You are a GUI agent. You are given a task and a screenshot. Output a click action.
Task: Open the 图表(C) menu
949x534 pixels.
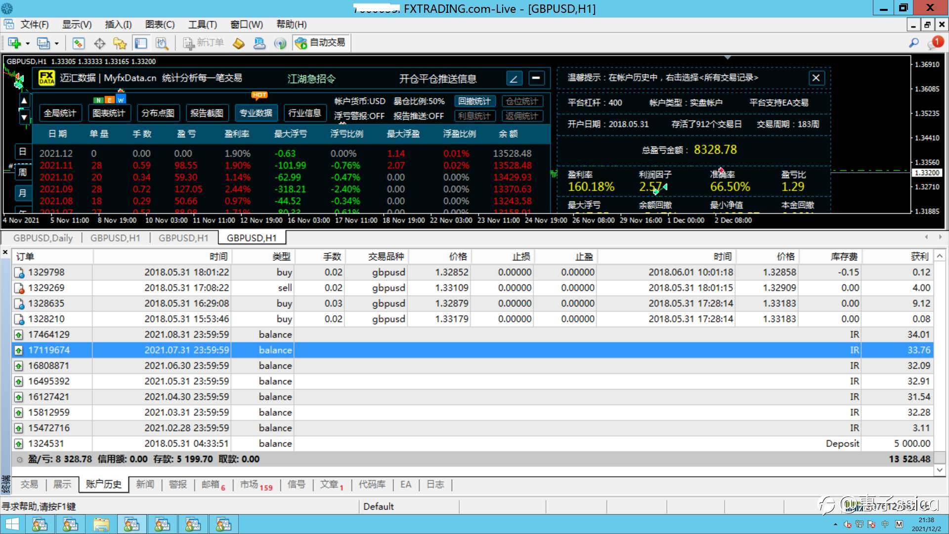[160, 24]
